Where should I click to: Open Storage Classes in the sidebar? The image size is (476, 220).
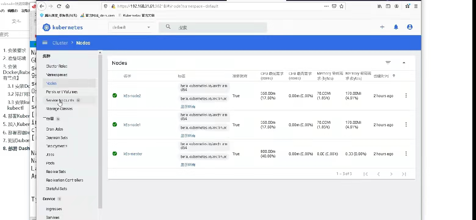coord(59,109)
